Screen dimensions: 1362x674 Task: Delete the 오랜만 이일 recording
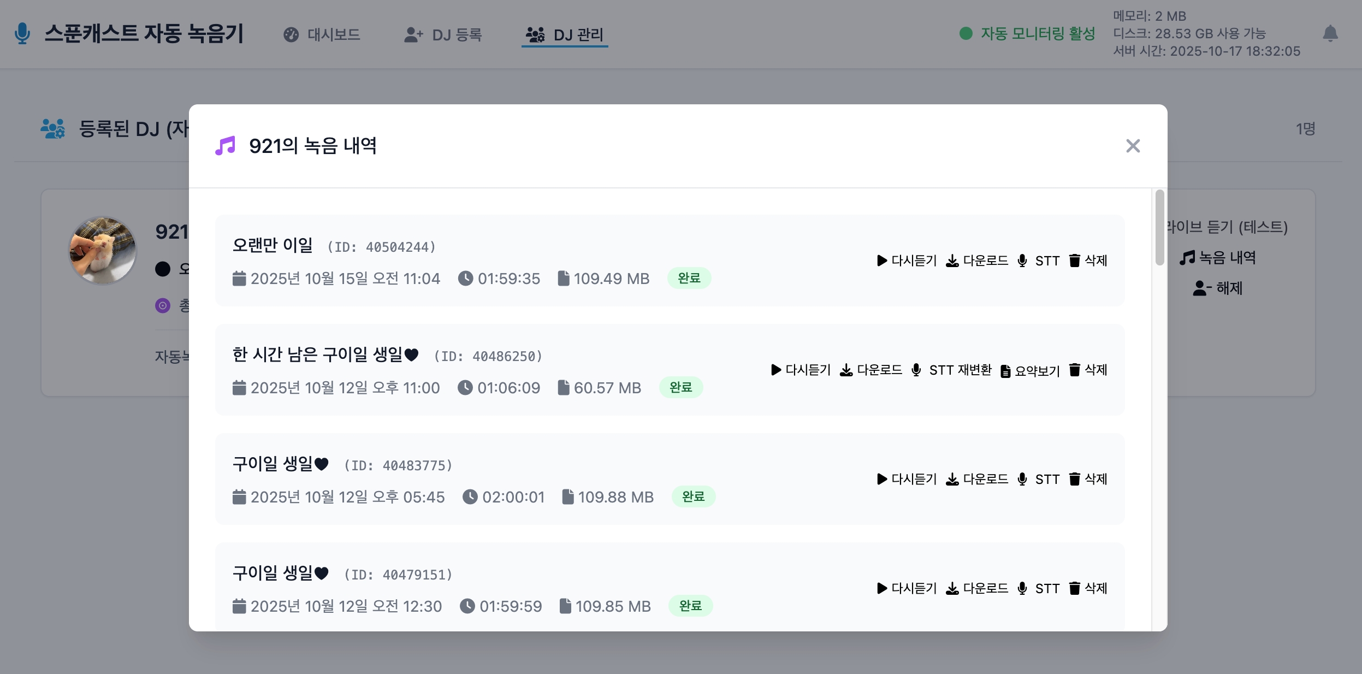pyautogui.click(x=1088, y=261)
